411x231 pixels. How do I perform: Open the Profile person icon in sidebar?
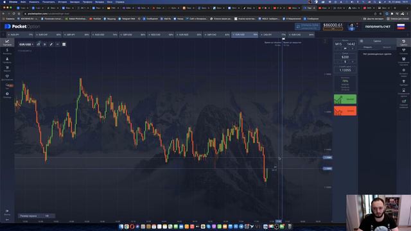click(7, 60)
